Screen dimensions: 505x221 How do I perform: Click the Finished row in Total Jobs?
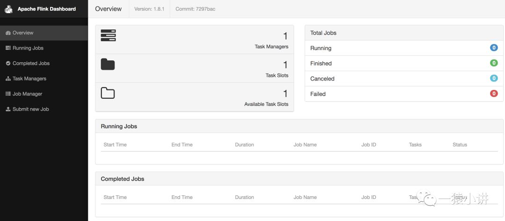[404, 63]
